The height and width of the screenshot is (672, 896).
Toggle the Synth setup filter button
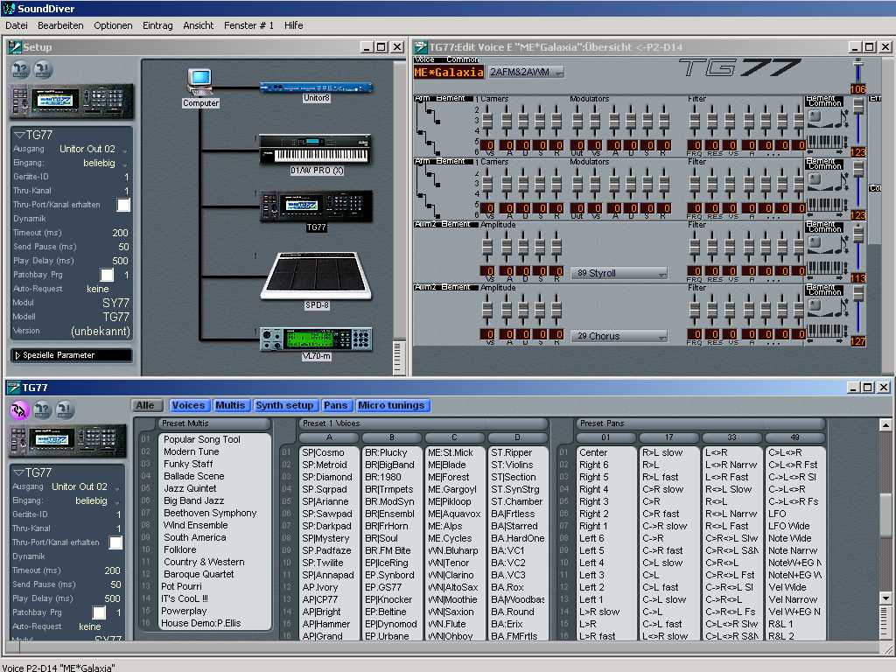click(284, 405)
